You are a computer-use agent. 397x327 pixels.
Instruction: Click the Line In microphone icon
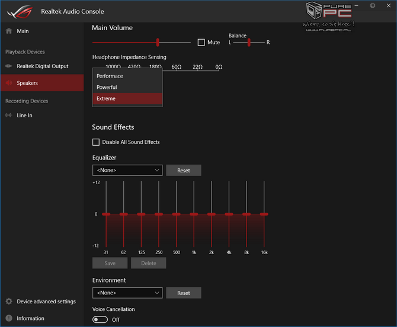tap(9, 115)
